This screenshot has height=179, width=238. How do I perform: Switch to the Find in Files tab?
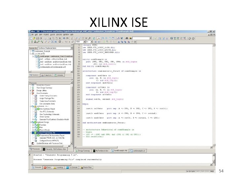coord(86,167)
